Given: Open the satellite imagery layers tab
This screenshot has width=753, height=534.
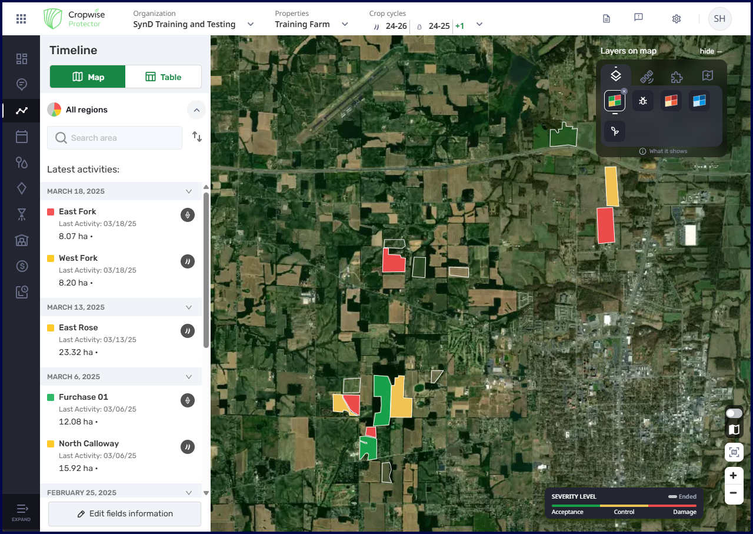Looking at the screenshot, I should [x=647, y=76].
